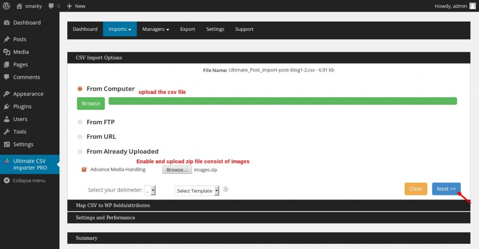Open the Managers dropdown menu
The width and height of the screenshot is (479, 249).
coord(155,29)
